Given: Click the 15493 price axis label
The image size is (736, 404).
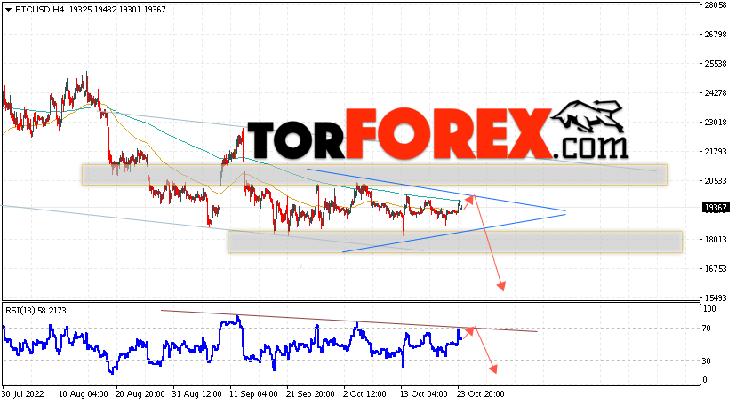Looking at the screenshot, I should click(716, 298).
